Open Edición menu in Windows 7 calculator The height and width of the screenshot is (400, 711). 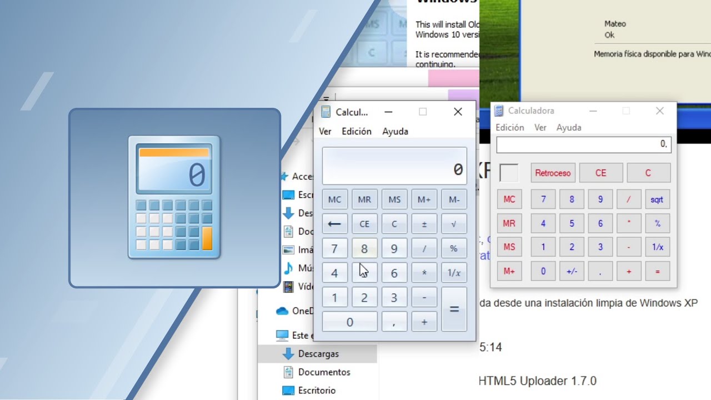tap(357, 132)
